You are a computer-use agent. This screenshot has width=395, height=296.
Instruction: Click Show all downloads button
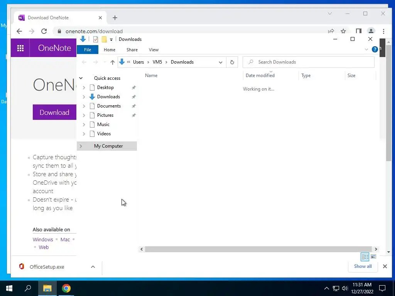(363, 266)
